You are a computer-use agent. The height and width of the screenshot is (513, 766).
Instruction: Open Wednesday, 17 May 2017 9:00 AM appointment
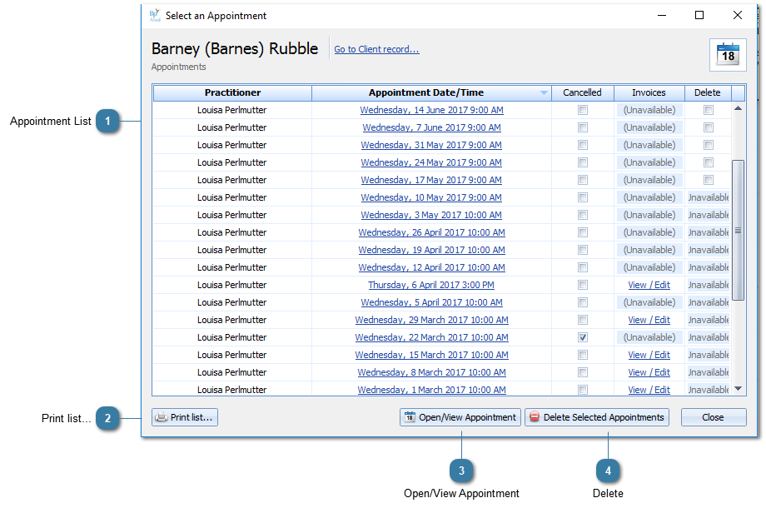(431, 180)
